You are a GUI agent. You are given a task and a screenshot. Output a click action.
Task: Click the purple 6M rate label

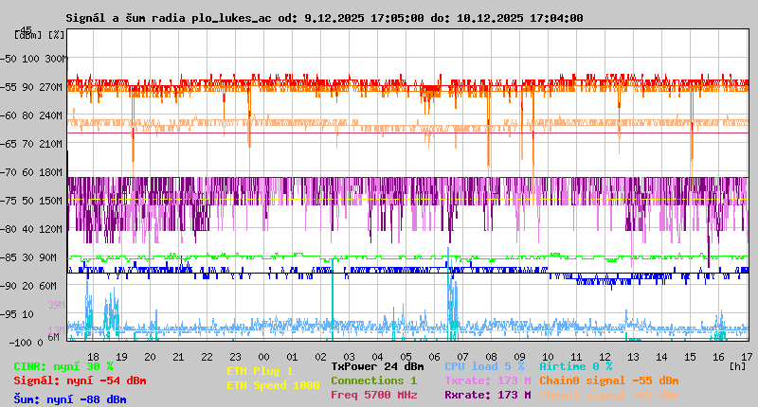pyautogui.click(x=53, y=337)
